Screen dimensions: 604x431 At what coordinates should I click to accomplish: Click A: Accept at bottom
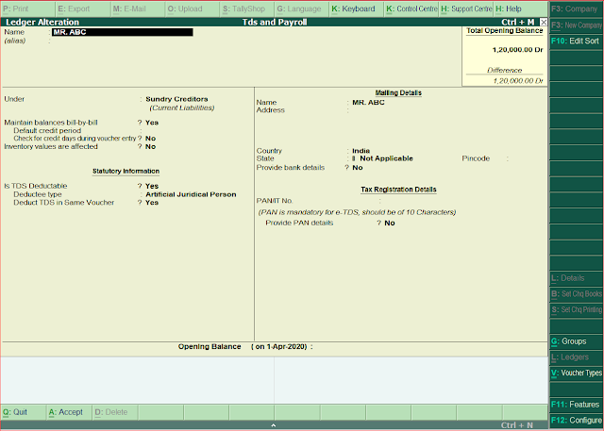(69, 412)
